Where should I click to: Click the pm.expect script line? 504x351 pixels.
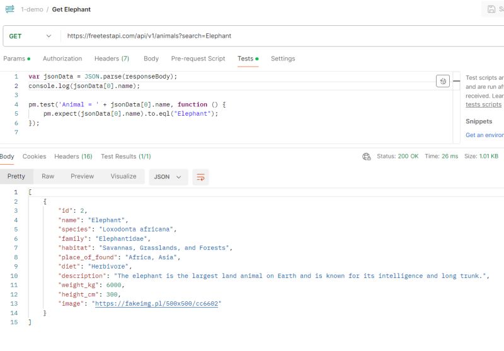[131, 114]
